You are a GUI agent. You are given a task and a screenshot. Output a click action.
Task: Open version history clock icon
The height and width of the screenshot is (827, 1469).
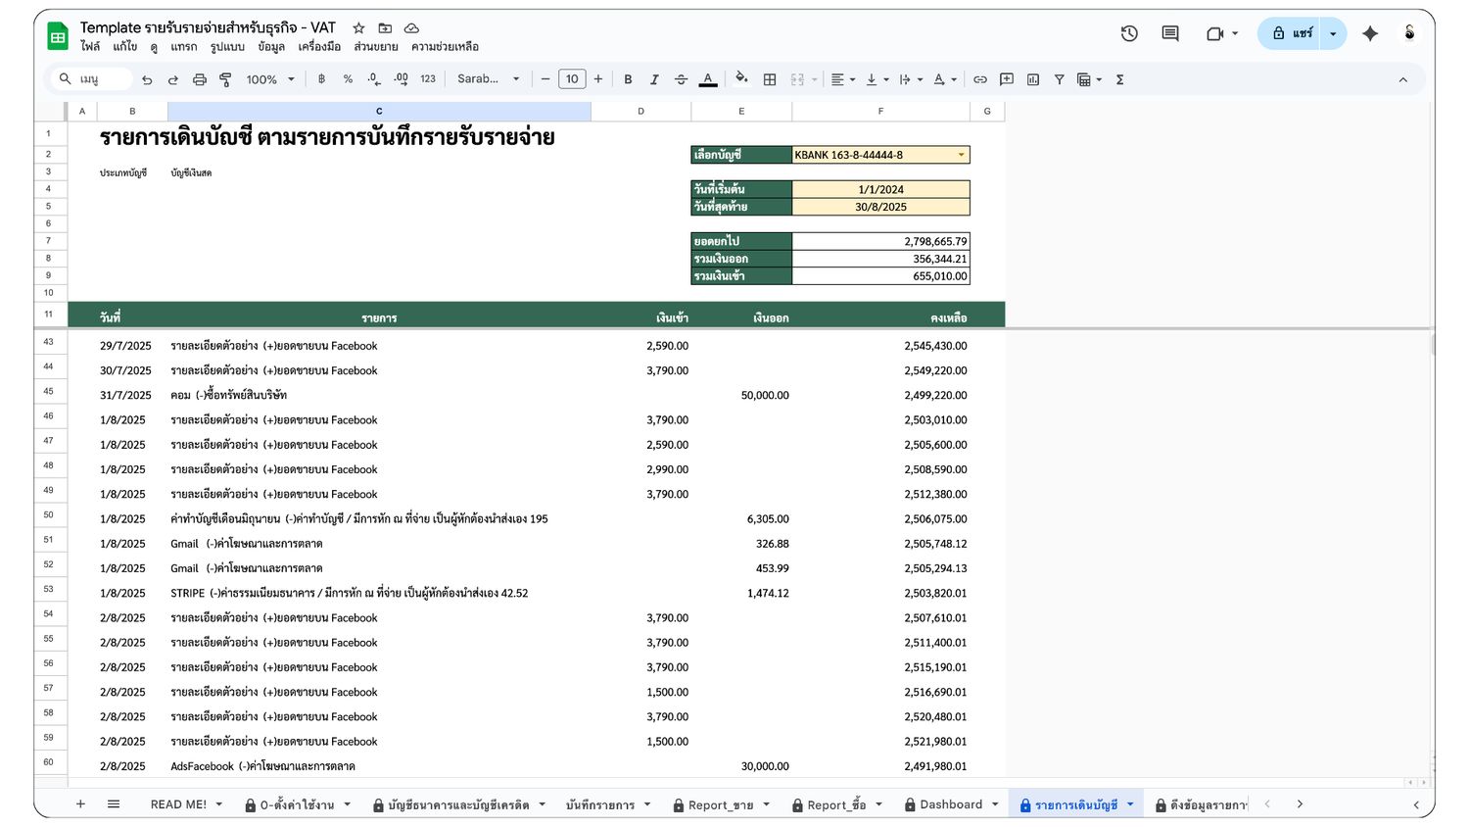point(1129,33)
